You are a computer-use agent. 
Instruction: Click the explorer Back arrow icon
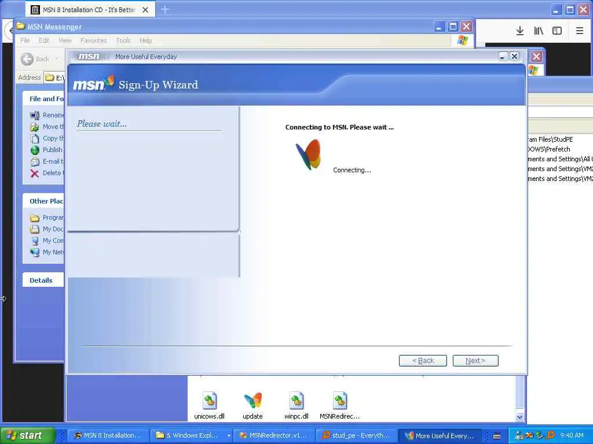pos(27,59)
